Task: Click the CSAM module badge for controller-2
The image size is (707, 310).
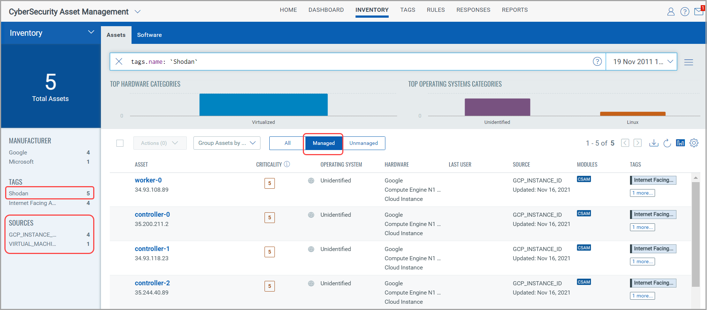Action: [x=584, y=282]
